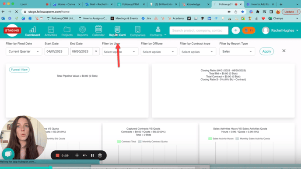Viewport: 301px width, 169px height.
Task: Click the browser Update button
Action: point(290,12)
